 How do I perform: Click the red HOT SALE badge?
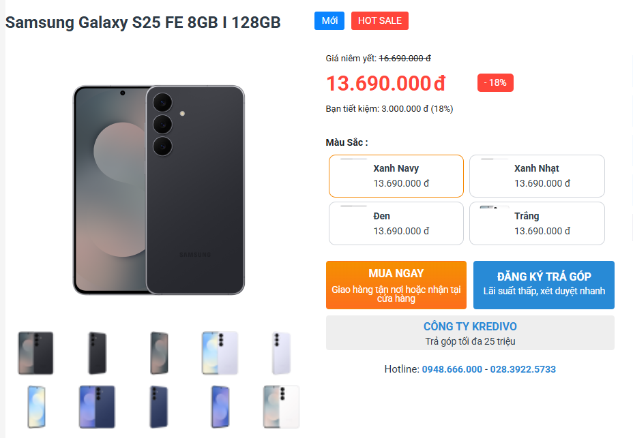pos(379,20)
